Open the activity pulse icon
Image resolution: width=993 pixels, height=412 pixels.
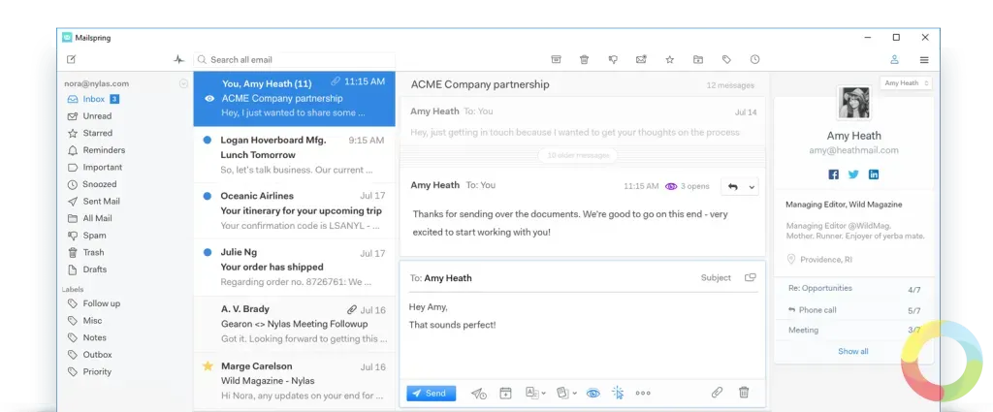tap(178, 59)
